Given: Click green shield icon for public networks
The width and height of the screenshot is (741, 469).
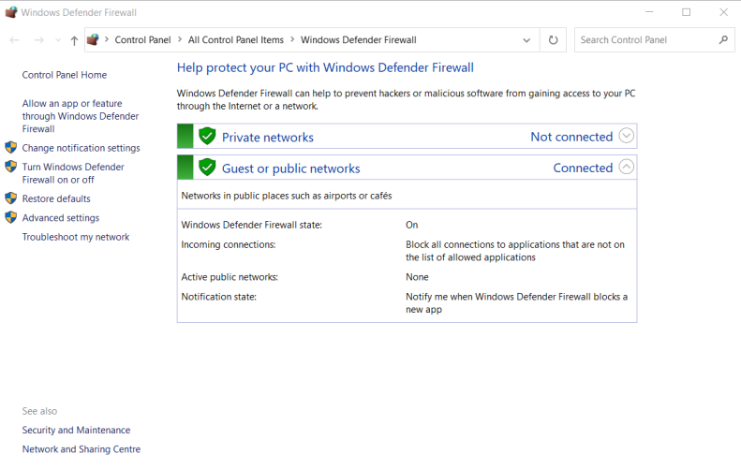Looking at the screenshot, I should click(207, 168).
